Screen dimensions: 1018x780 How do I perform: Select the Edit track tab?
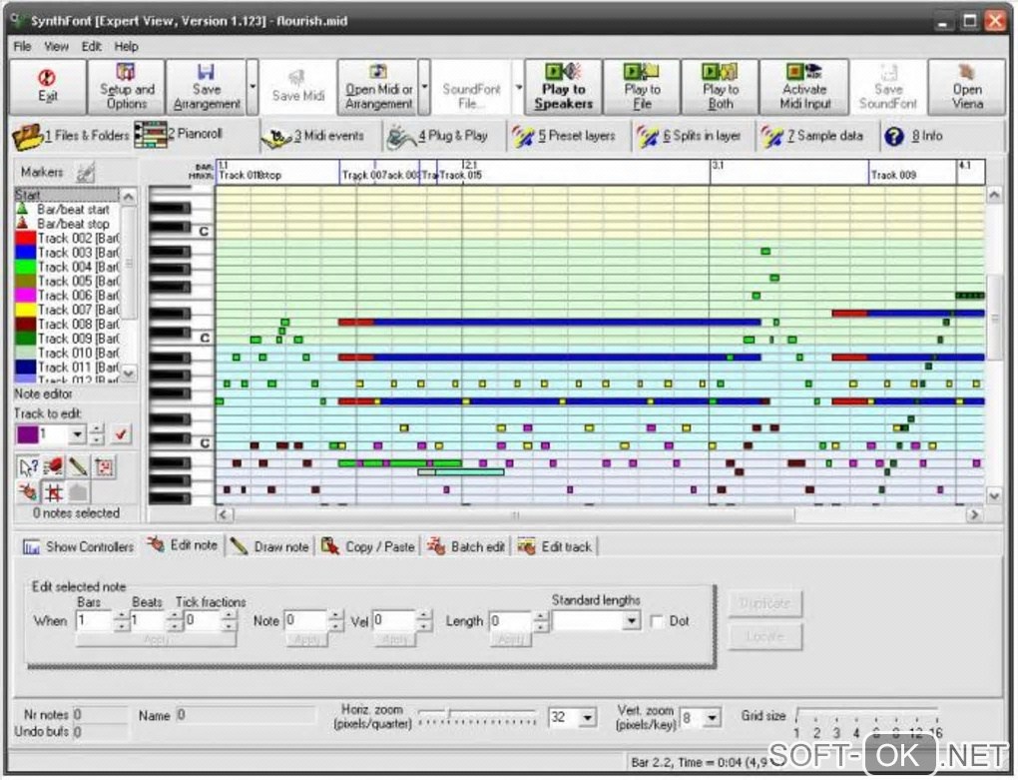555,547
